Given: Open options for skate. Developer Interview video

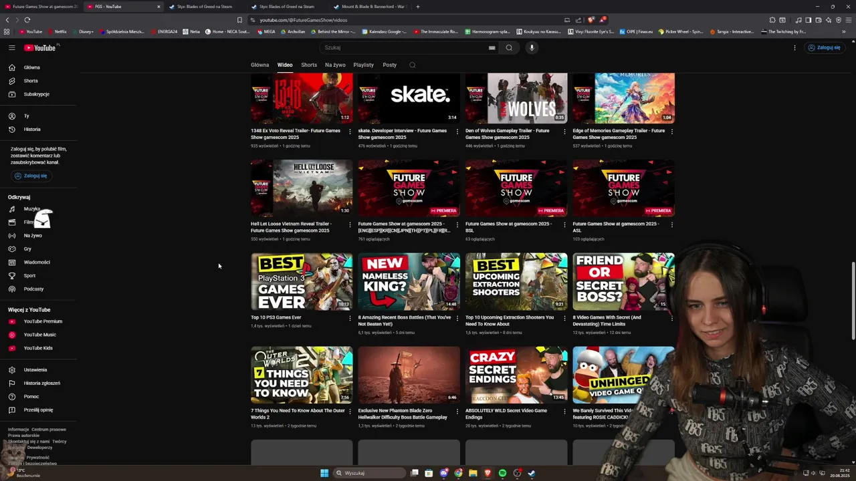Looking at the screenshot, I should click(457, 132).
